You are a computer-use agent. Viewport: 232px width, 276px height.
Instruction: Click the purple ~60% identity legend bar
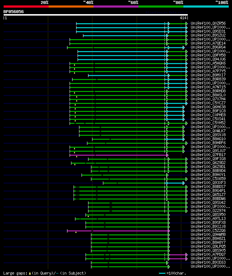pyautogui.click(x=116, y=7)
